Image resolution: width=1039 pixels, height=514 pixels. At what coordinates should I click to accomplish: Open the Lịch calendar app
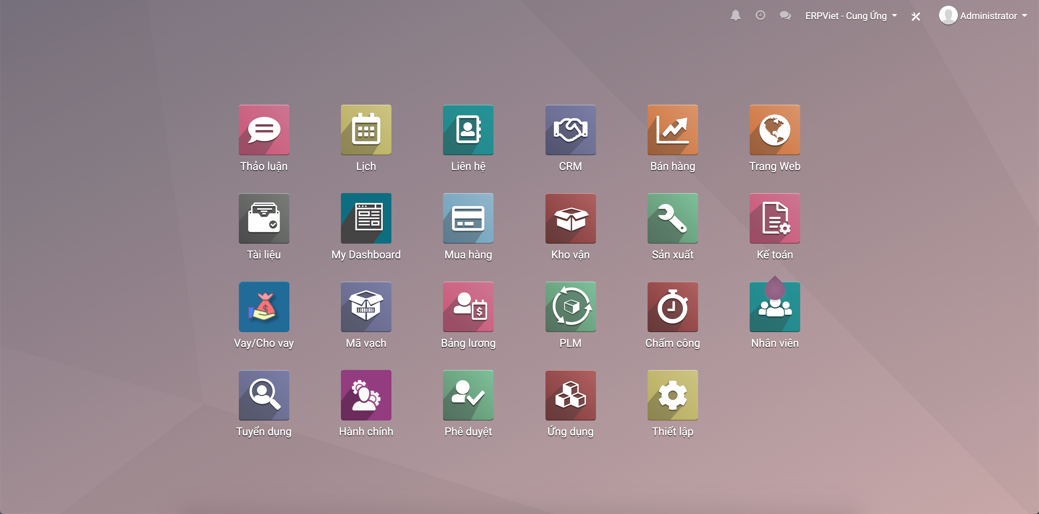[366, 130]
